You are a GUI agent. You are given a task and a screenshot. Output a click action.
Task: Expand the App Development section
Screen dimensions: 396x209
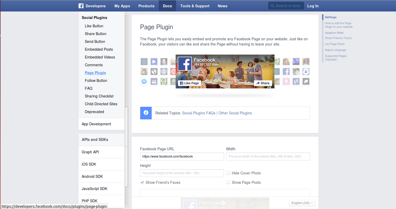[101, 124]
